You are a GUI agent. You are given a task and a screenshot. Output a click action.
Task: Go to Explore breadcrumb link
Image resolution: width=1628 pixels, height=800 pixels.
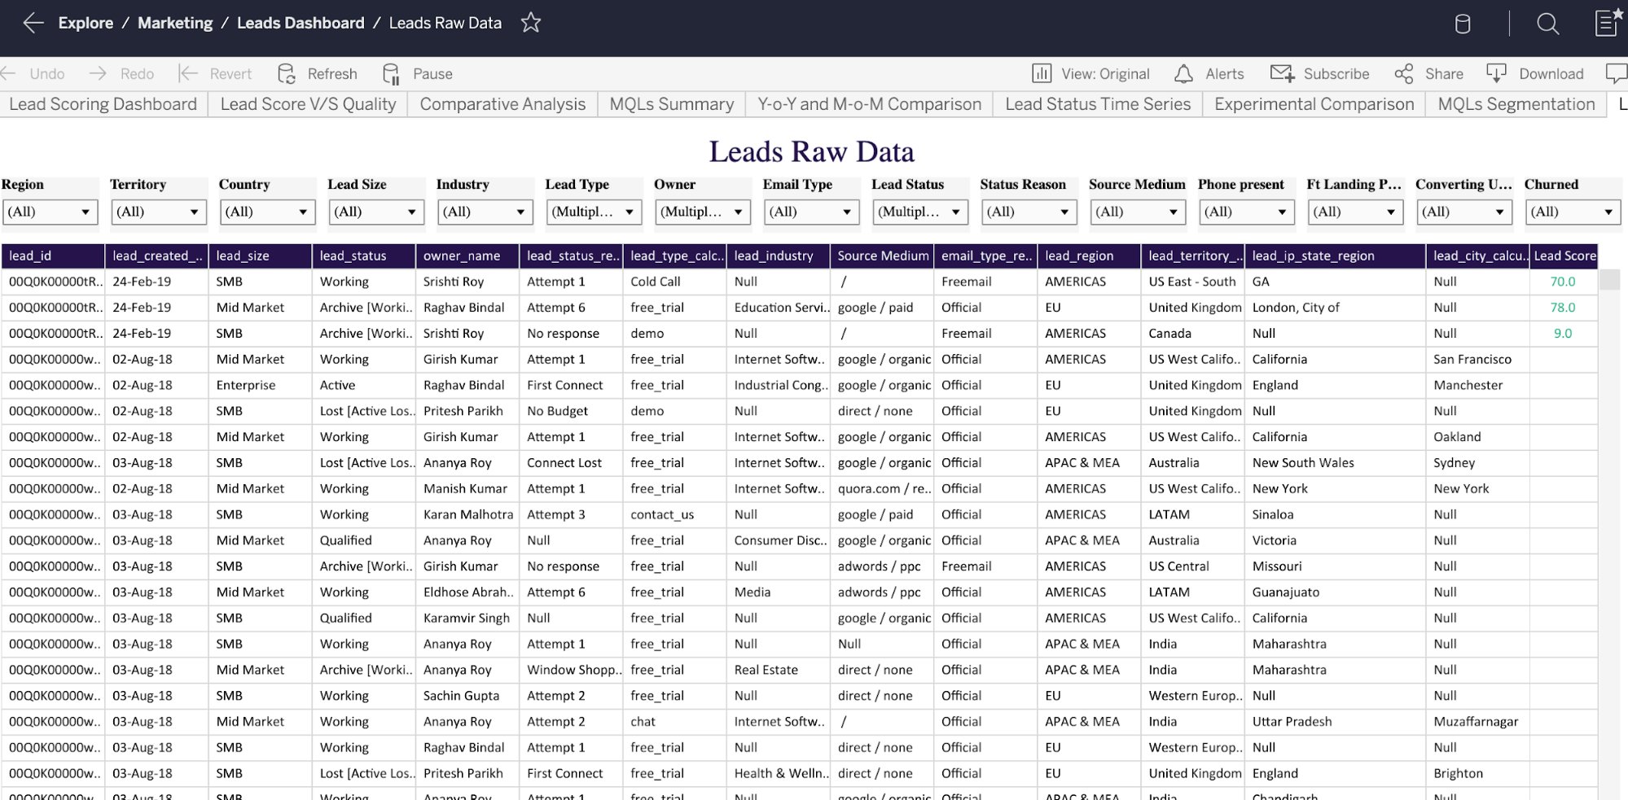(86, 23)
